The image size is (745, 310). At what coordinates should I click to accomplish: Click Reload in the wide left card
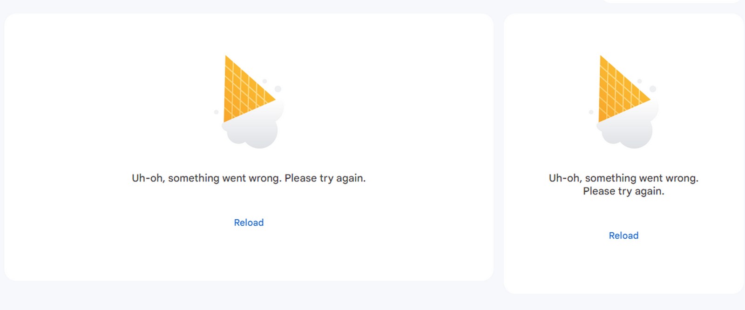pos(249,222)
